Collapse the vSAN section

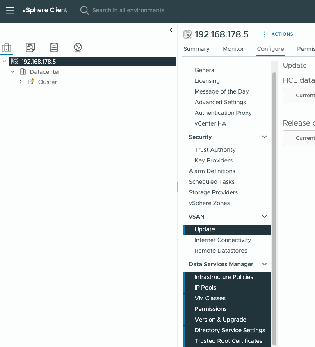(264, 217)
